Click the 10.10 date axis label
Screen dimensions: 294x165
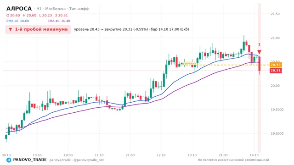point(37,155)
